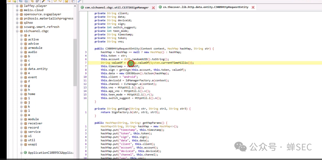
Task: Click the package icon beside active
Action: (25, 40)
